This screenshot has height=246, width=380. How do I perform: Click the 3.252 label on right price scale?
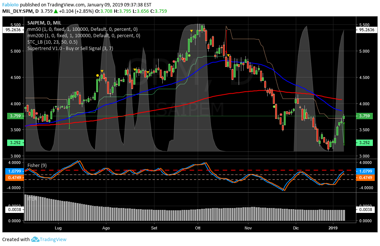[365, 143]
